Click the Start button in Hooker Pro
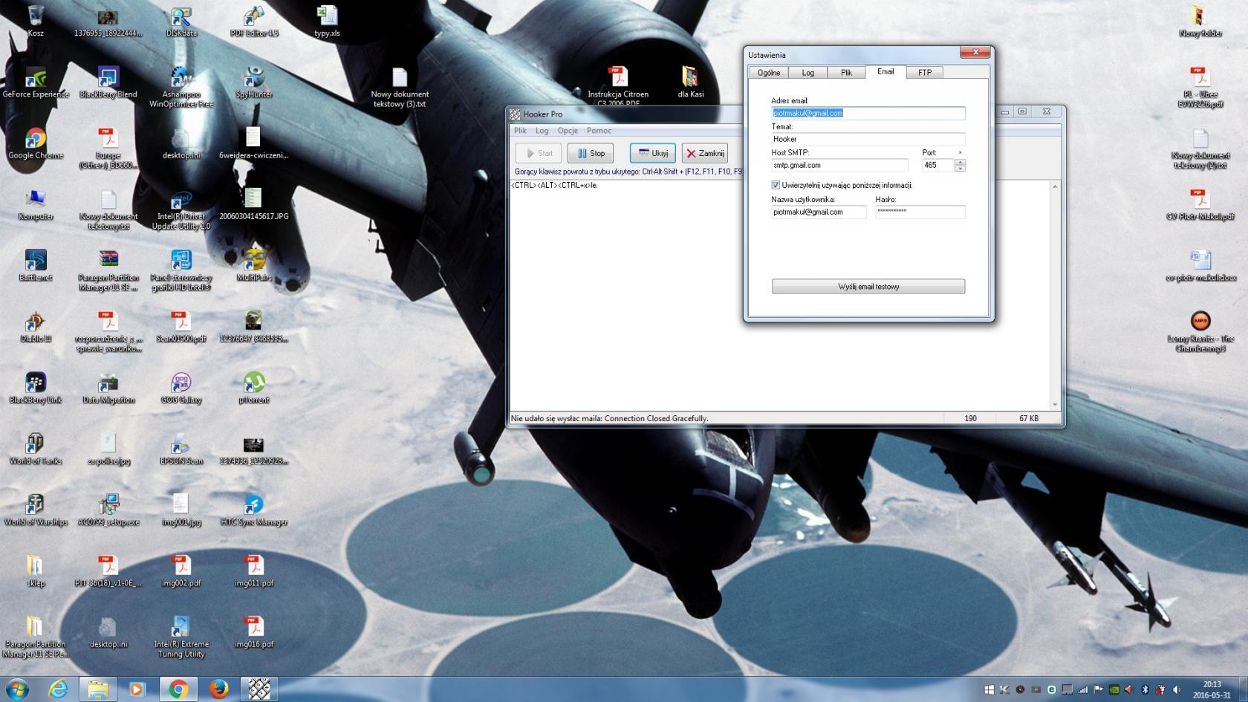Viewport: 1248px width, 702px height. click(x=539, y=153)
